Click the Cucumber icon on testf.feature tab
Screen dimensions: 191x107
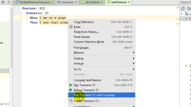[x=109, y=2]
